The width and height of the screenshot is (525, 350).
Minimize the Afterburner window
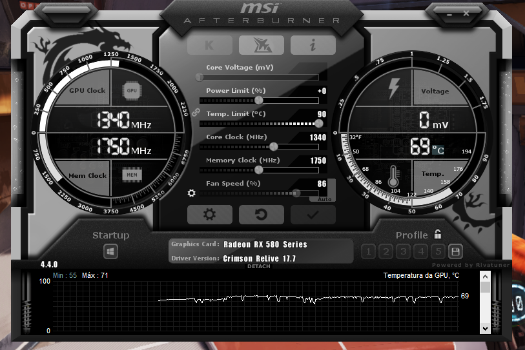tap(449, 15)
